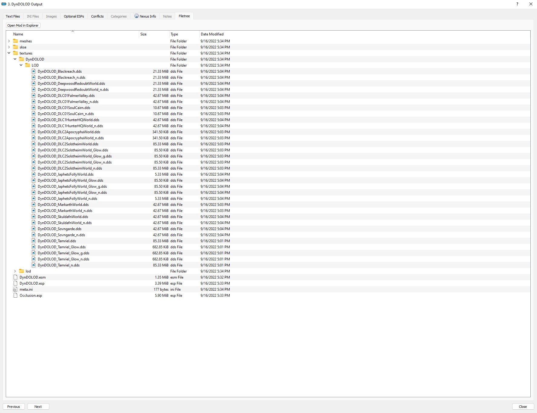The height and width of the screenshot is (413, 537).
Task: Select DynDOLOD_DLC2SolstheimWorld_Glow_n.dds file name
Action: click(x=75, y=162)
